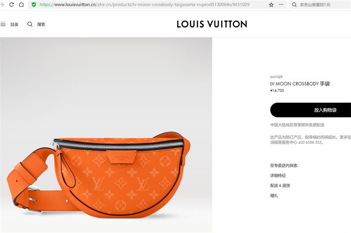
Task: Click the LOUIS VUITTON logo
Action: point(212,24)
